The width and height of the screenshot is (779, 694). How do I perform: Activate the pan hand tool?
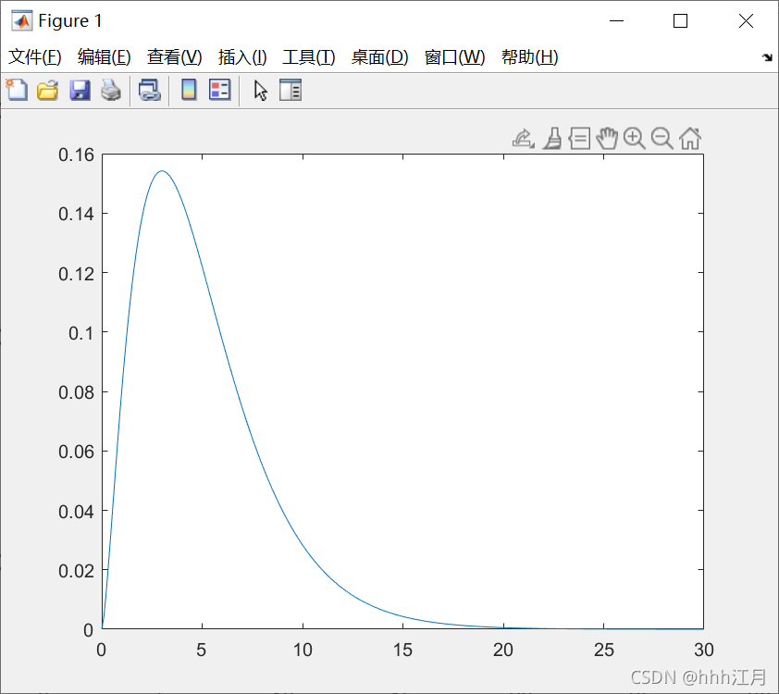coord(607,138)
